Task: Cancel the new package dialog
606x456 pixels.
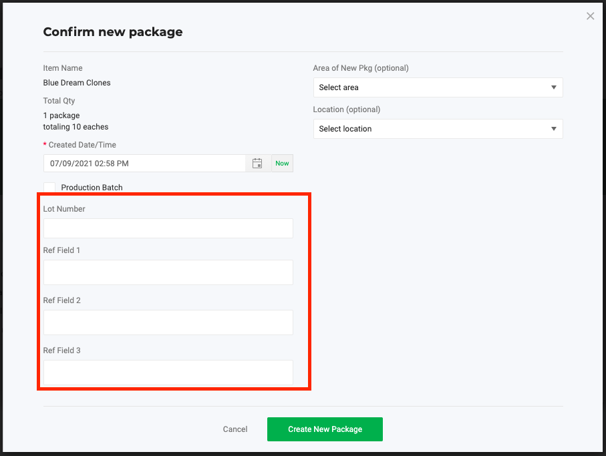Action: click(235, 429)
